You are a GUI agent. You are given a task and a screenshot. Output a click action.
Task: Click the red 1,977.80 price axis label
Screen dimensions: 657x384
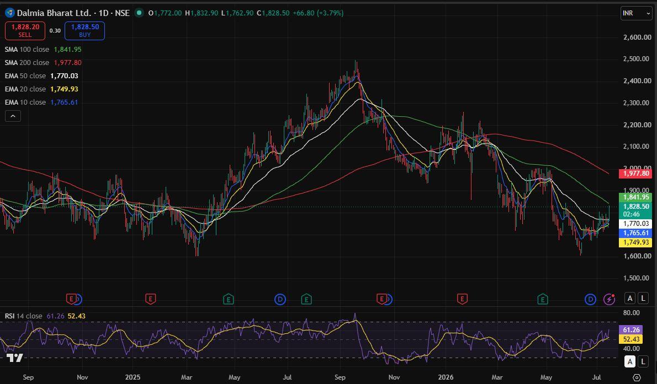[x=635, y=174]
